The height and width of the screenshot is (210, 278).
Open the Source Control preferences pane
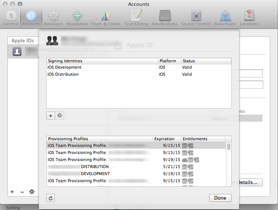pos(196,18)
